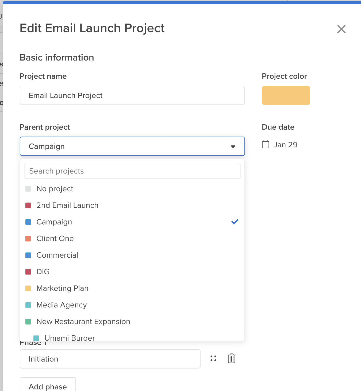Image resolution: width=361 pixels, height=391 pixels.
Task: Click the Add phase button
Action: click(x=48, y=386)
